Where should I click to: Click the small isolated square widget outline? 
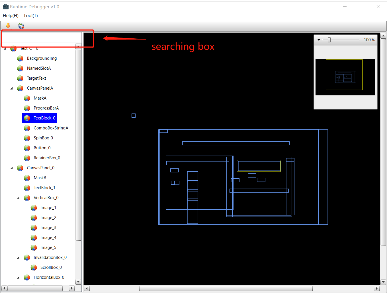[134, 115]
